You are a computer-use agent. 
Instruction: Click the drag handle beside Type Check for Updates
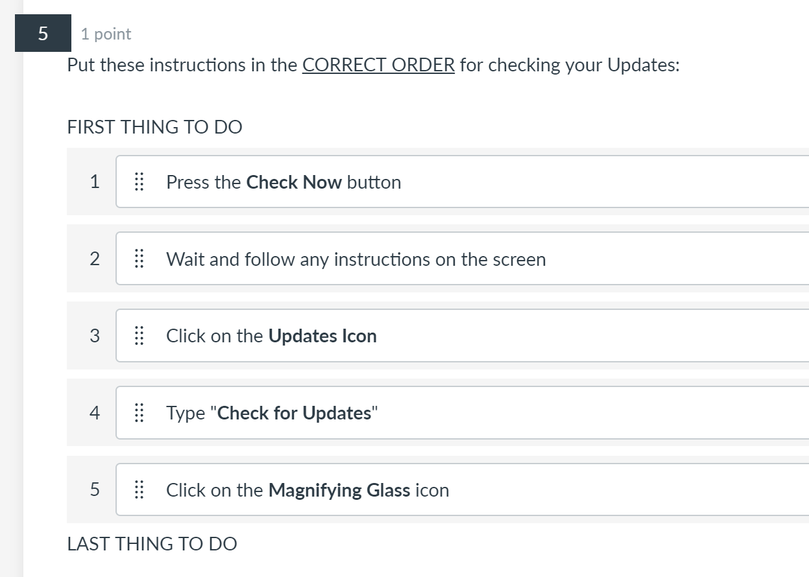(138, 413)
